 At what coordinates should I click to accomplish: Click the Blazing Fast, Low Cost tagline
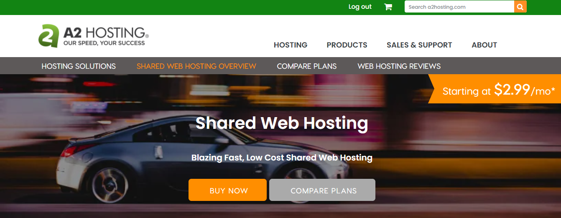coord(282,158)
